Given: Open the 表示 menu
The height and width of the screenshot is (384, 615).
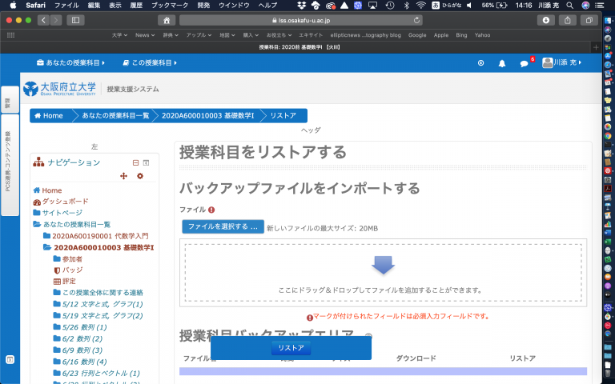Looking at the screenshot, I should 115,6.
